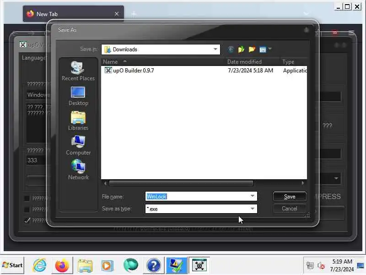Open Firefox's hamburger menu icon

click(x=351, y=33)
